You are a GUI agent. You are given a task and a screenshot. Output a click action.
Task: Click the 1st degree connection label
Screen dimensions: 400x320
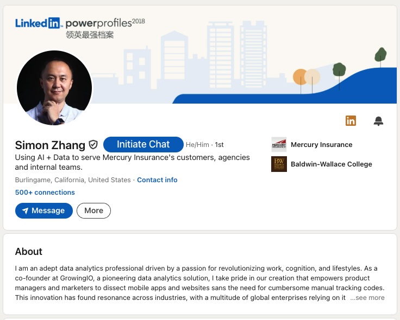click(x=219, y=145)
